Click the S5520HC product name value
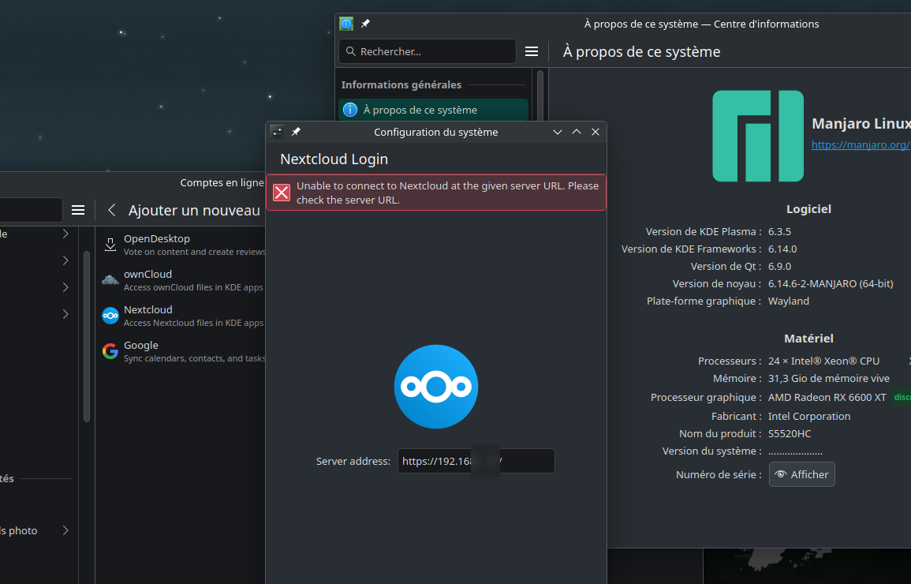Viewport: 911px width, 584px height. (x=790, y=433)
